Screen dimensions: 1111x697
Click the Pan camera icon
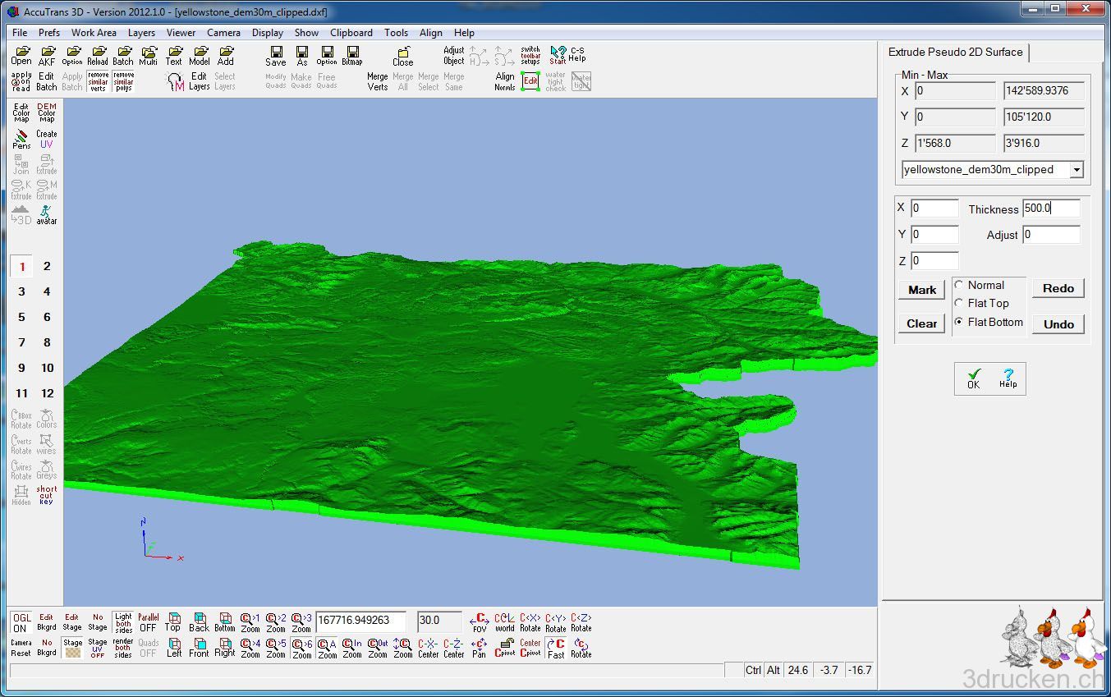click(479, 648)
